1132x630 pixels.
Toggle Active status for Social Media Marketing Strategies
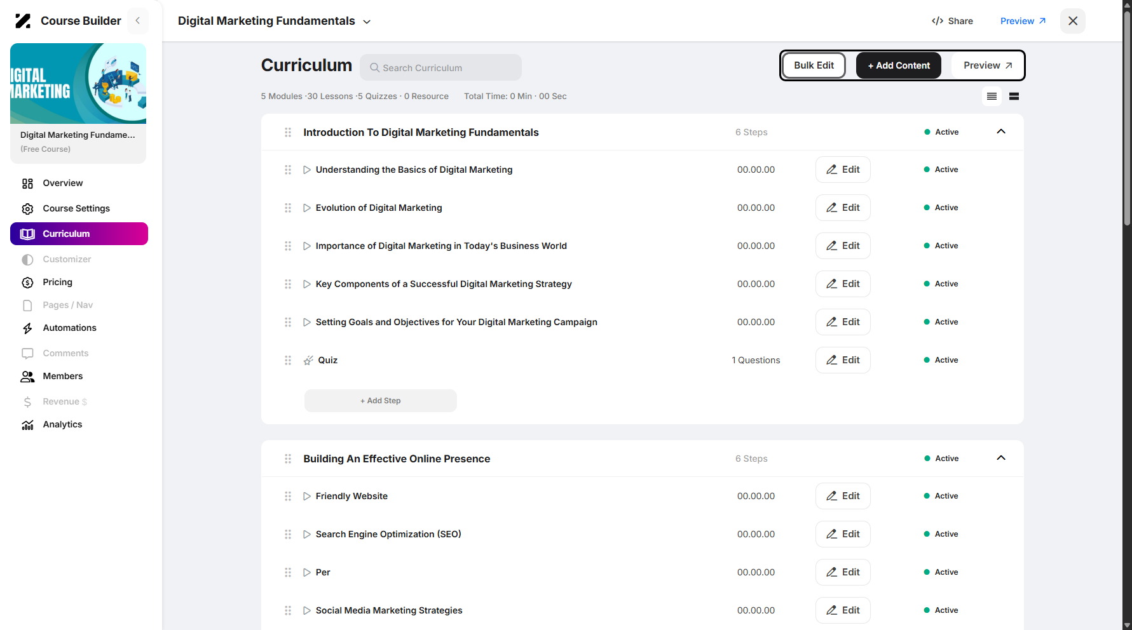[x=941, y=610]
